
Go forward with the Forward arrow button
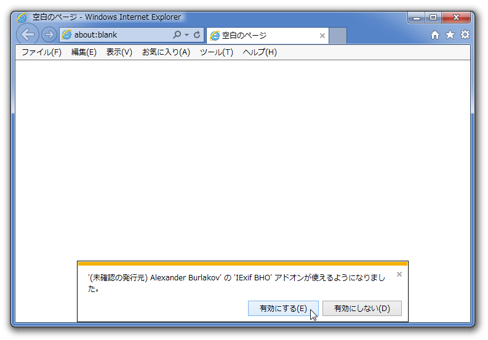click(x=49, y=34)
